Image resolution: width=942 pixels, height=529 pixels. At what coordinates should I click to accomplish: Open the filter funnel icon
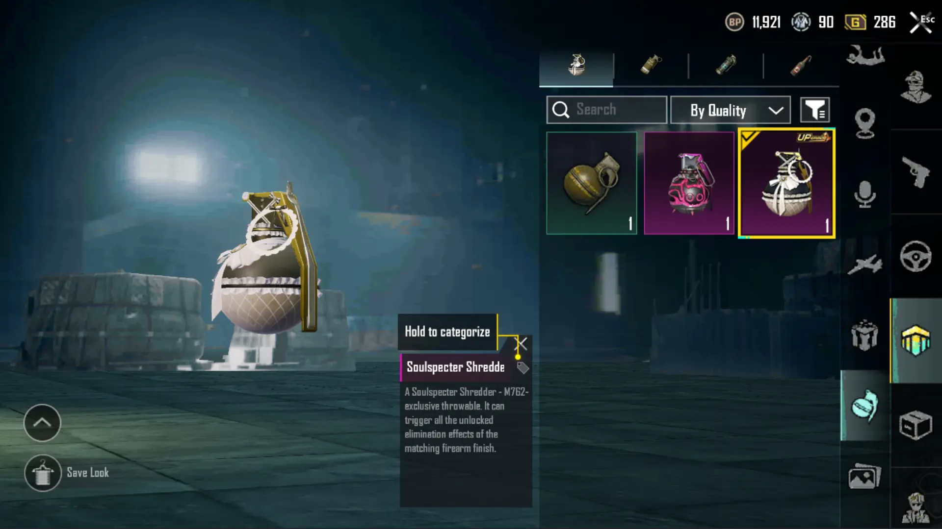click(815, 110)
